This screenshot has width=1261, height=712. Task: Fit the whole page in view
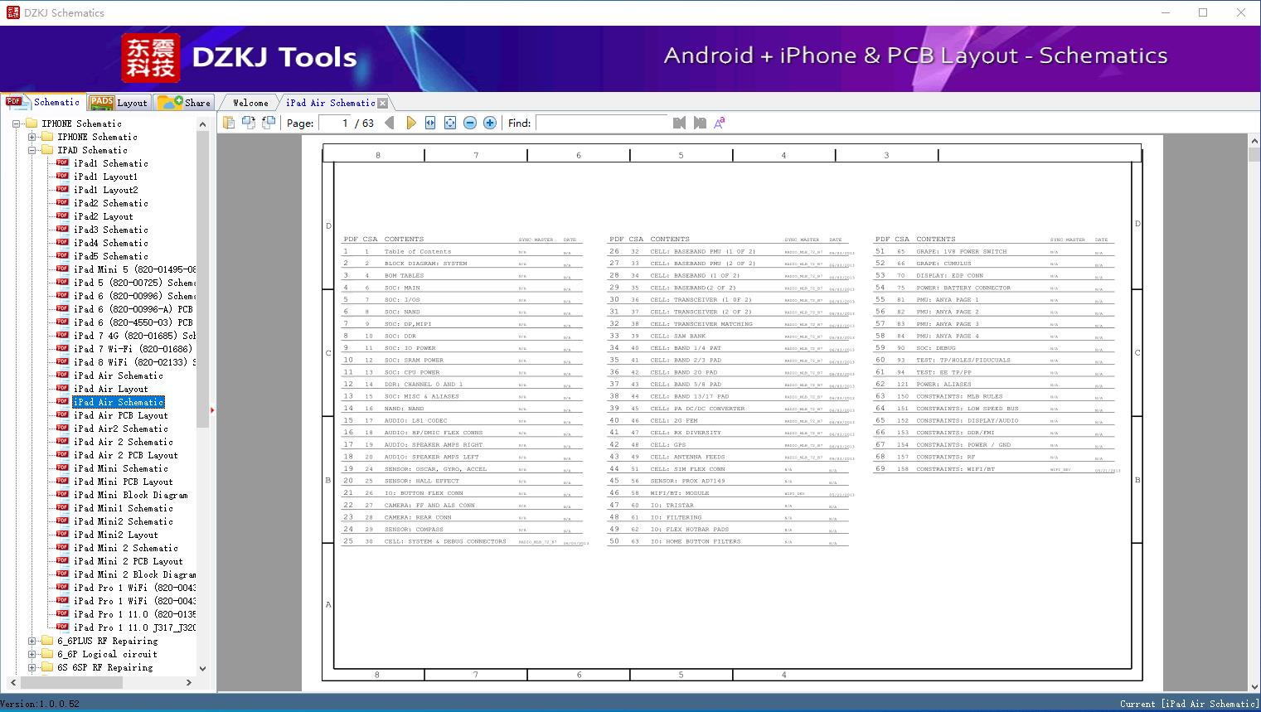tap(450, 123)
